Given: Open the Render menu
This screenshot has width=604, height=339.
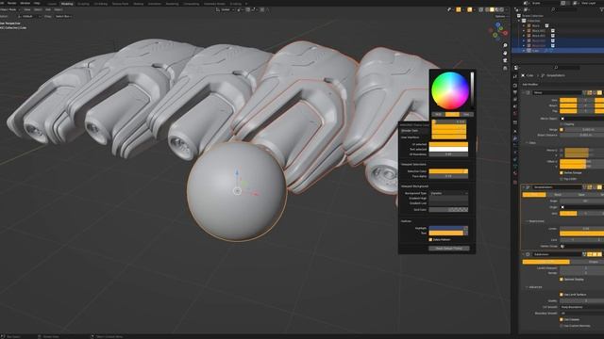Looking at the screenshot, I should click(x=12, y=3).
